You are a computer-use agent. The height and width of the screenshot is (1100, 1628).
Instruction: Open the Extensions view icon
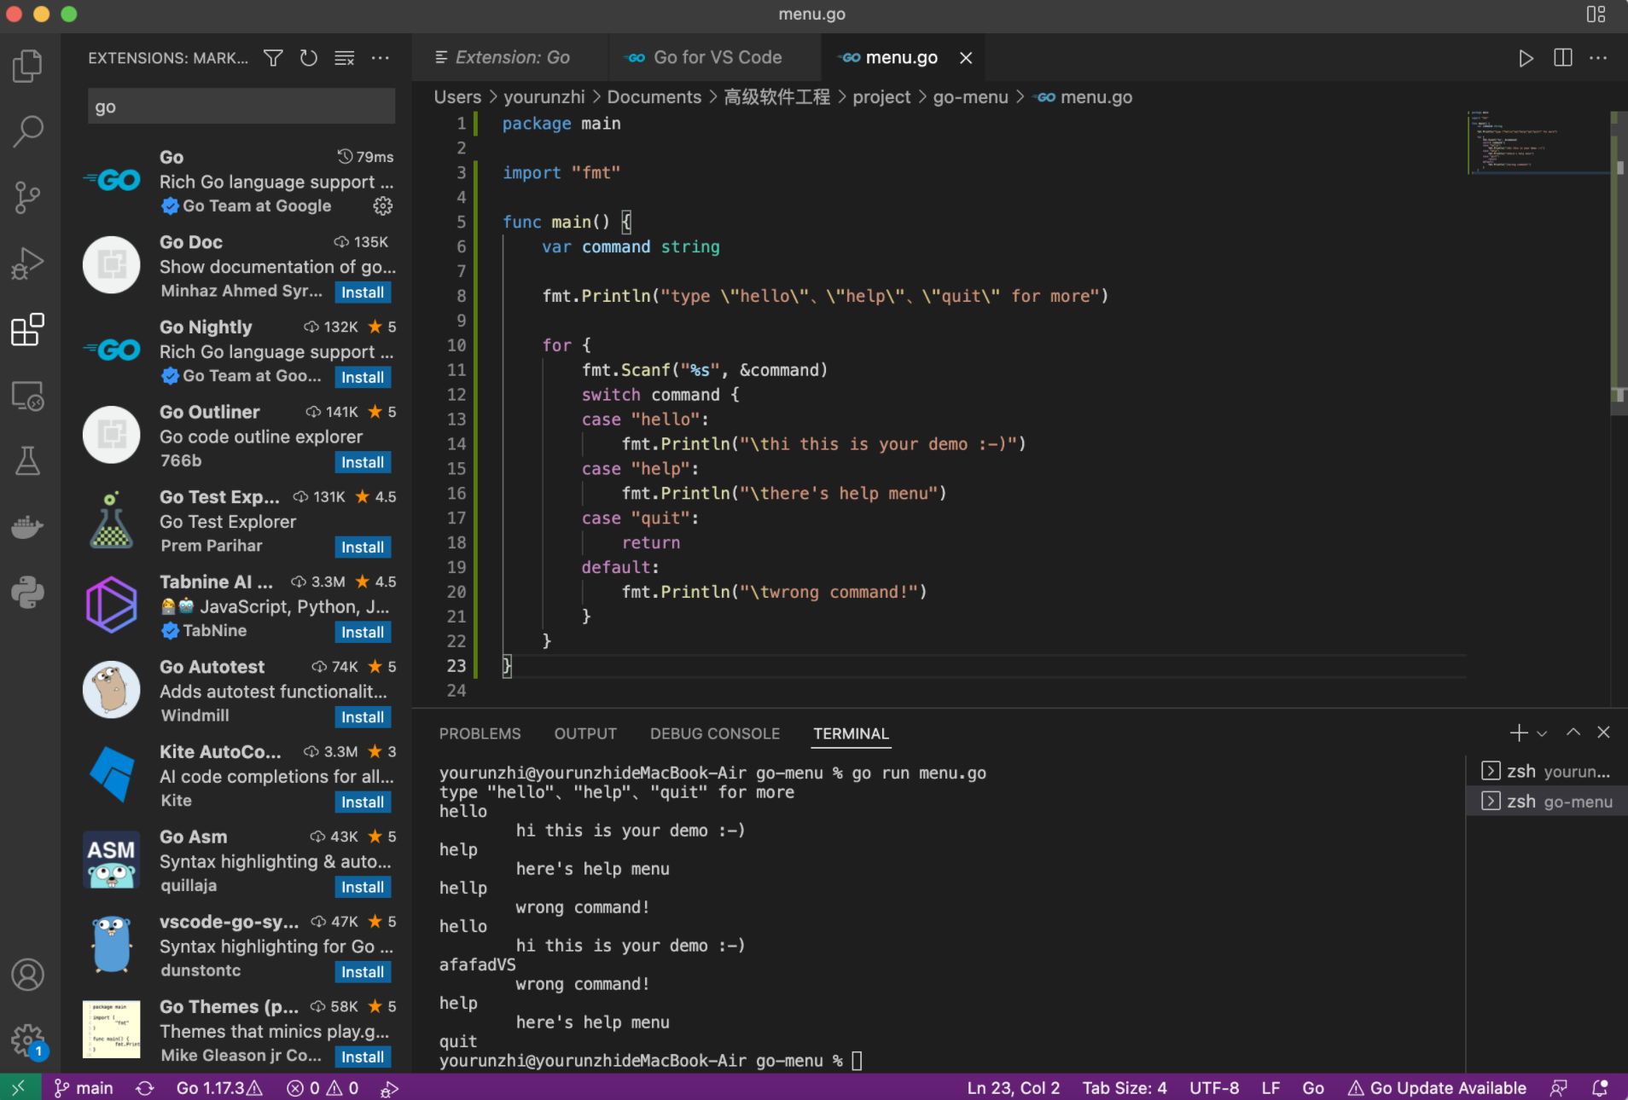pos(28,329)
